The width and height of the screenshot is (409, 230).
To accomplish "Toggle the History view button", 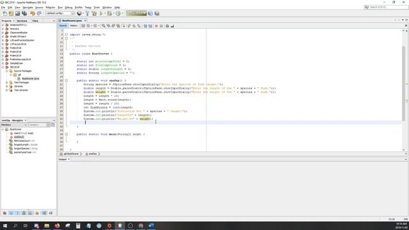I will pyautogui.click(x=73, y=26).
